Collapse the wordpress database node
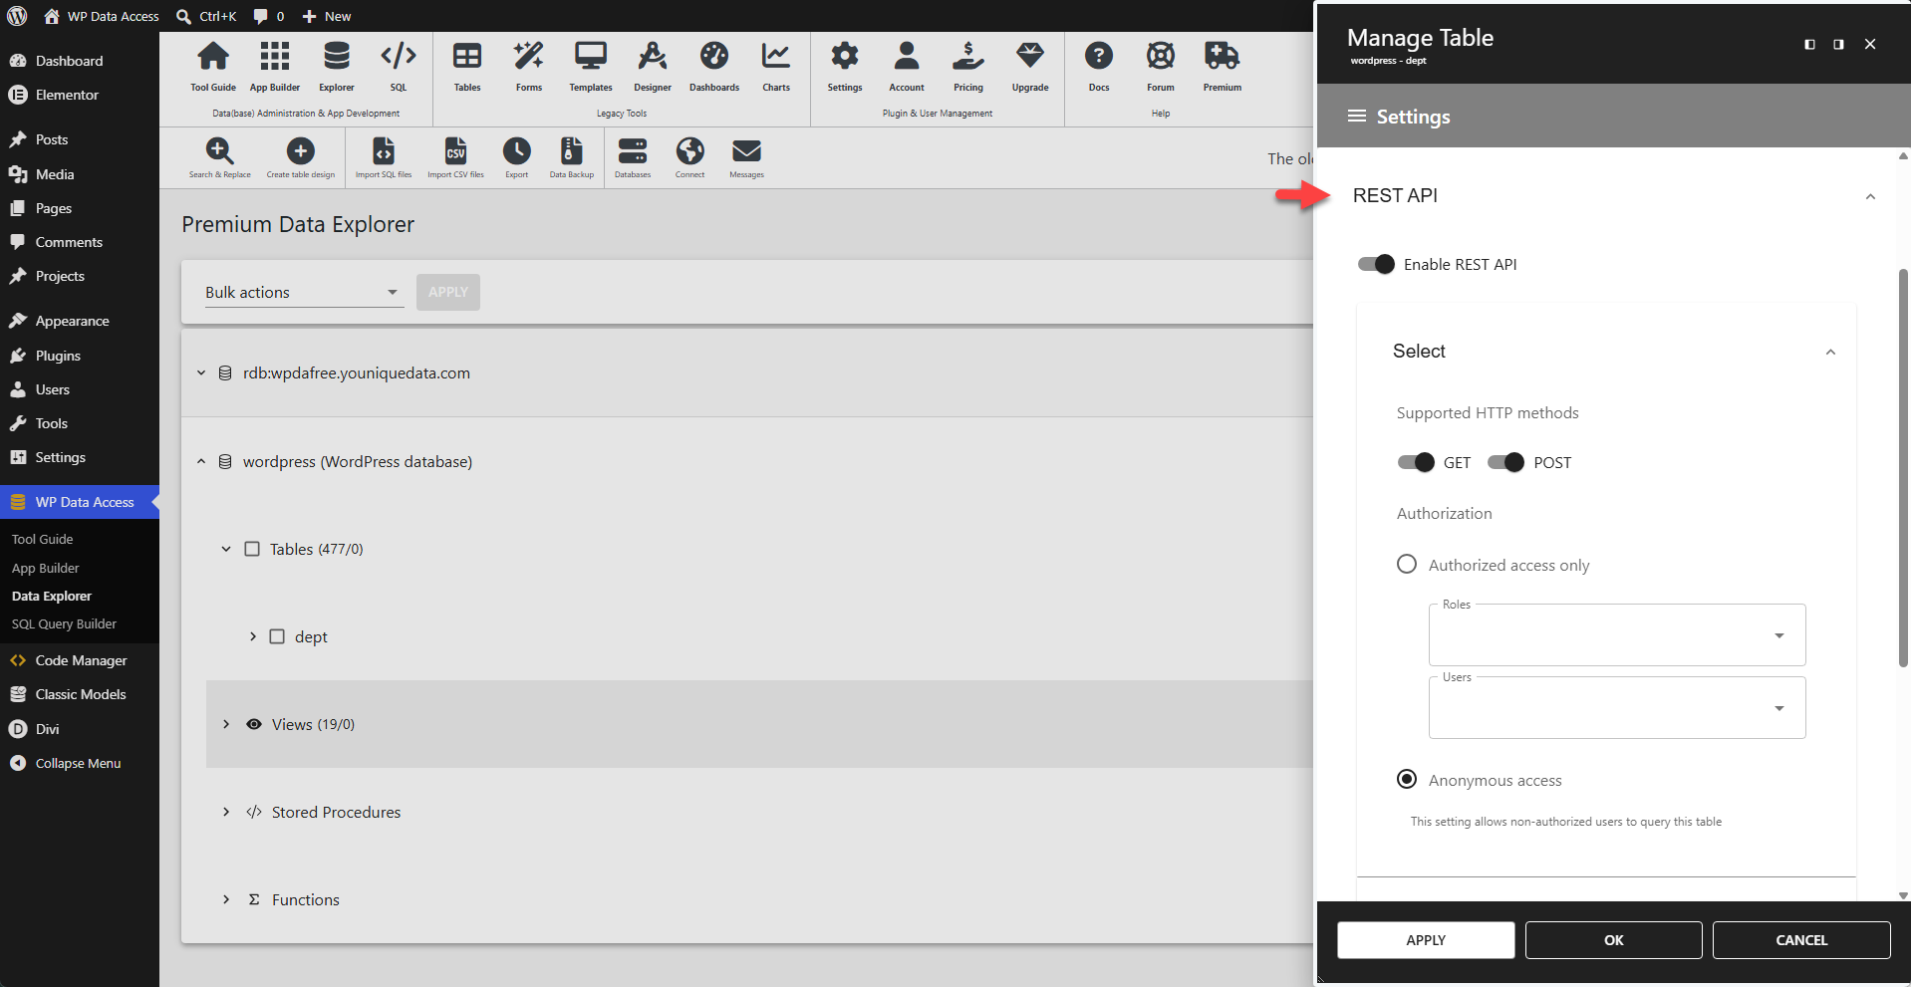 coord(201,462)
